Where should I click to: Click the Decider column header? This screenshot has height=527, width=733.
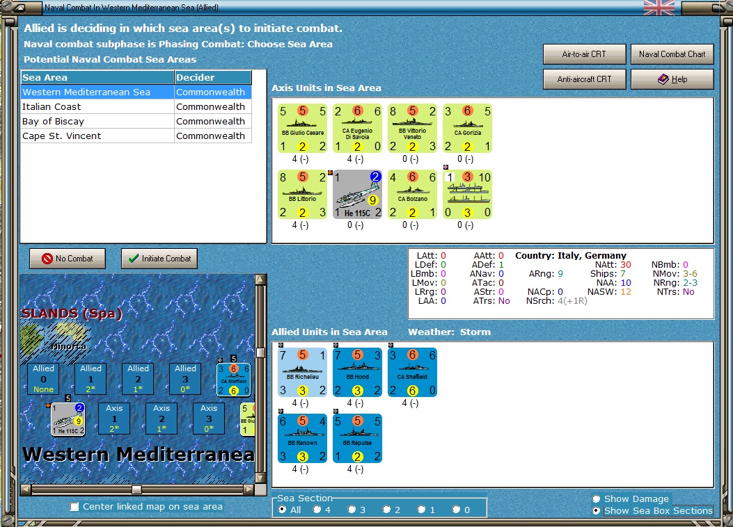pos(213,77)
